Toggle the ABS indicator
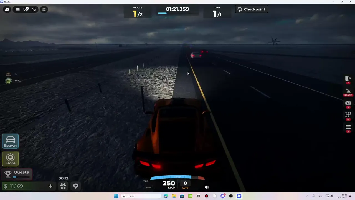Image resolution: width=355 pixels, height=200 pixels. pos(148,187)
